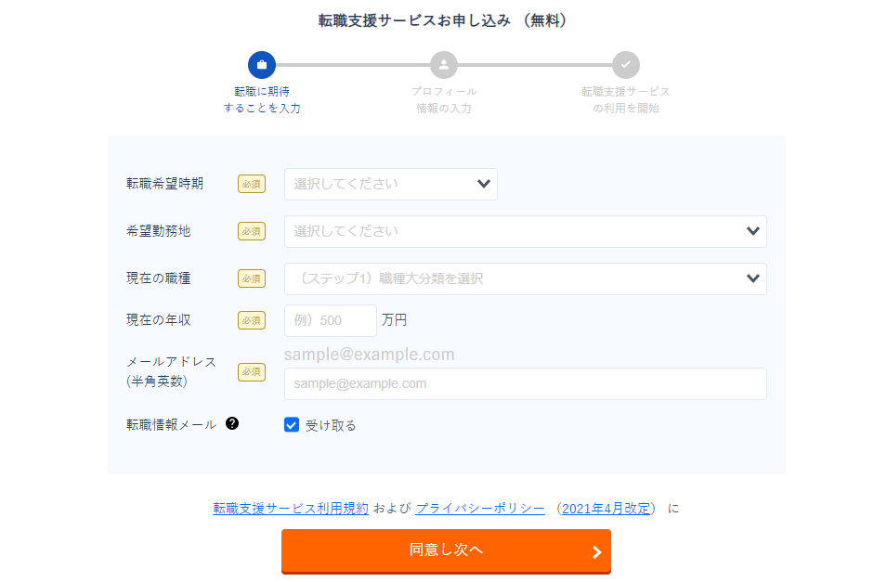
Task: Click the blue briefcase step icon
Action: pyautogui.click(x=261, y=65)
